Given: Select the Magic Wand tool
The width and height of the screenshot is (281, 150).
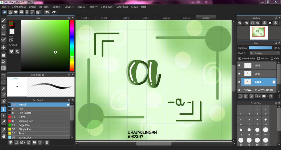Looking at the screenshot, I should [3, 88].
